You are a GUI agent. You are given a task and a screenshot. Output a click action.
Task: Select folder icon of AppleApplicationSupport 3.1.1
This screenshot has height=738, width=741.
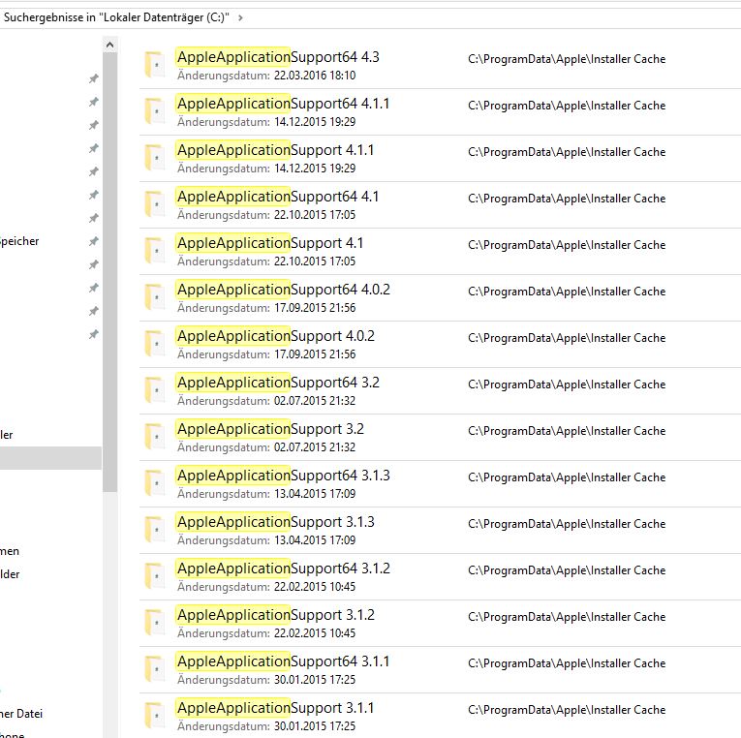(x=155, y=716)
